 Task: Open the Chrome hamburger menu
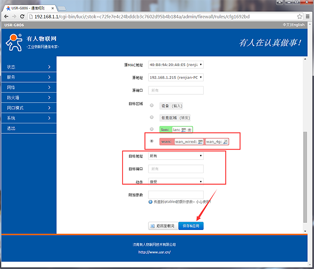pos(309,16)
